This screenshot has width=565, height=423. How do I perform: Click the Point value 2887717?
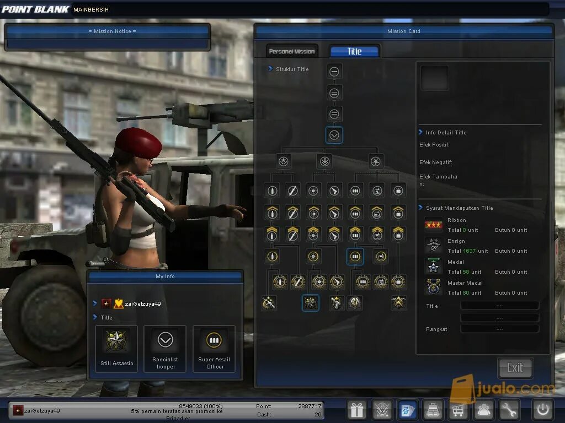click(x=310, y=406)
